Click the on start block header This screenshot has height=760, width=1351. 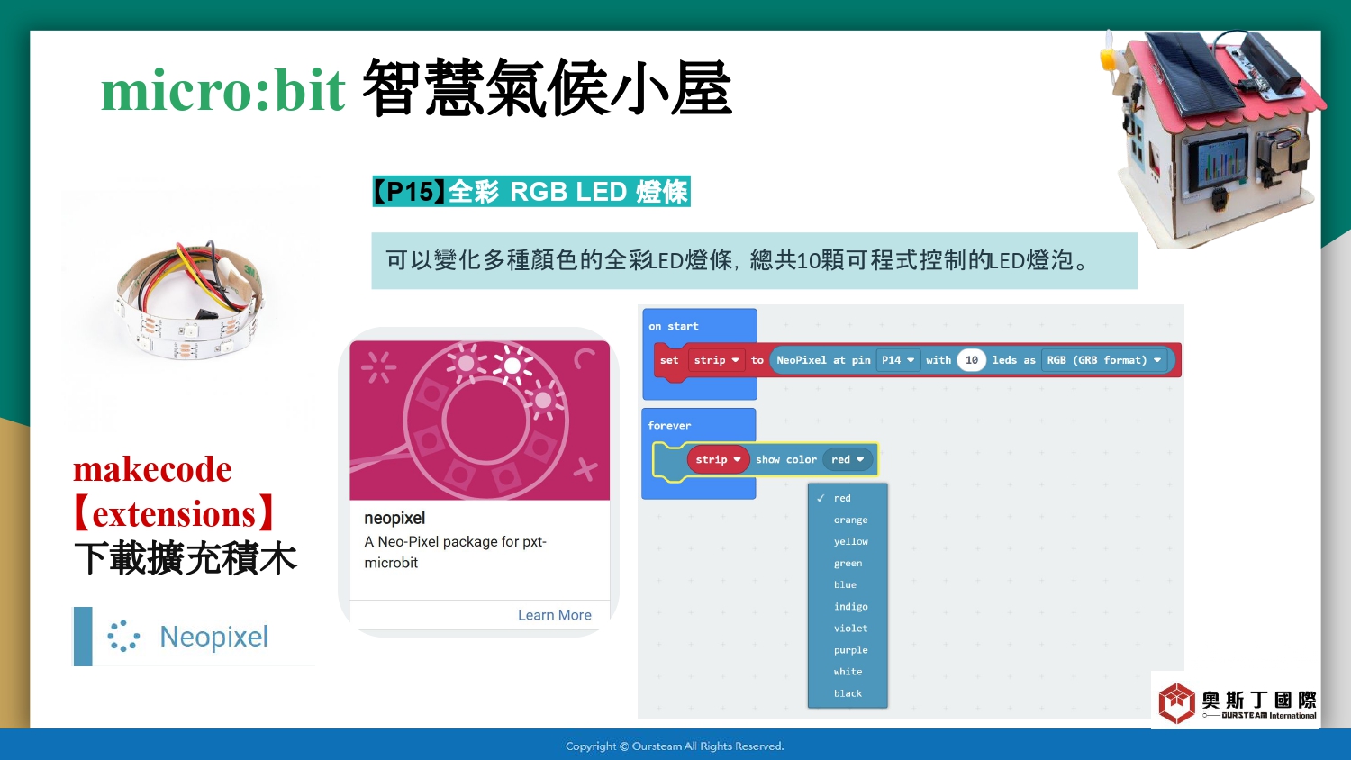pos(674,326)
